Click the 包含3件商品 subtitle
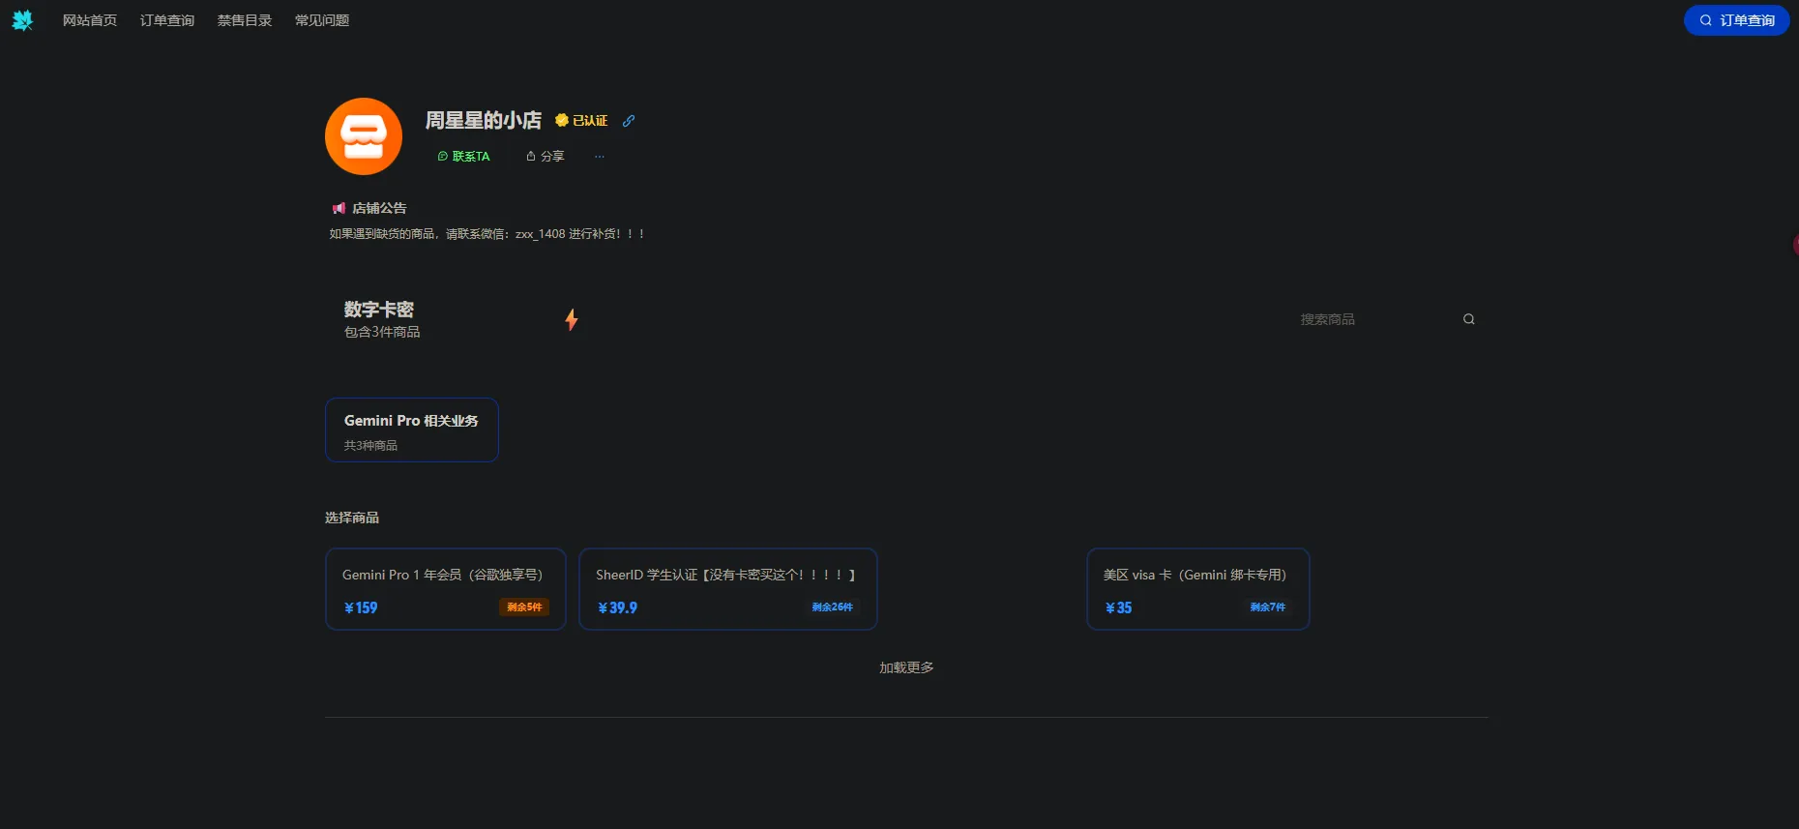1799x829 pixels. [x=382, y=332]
